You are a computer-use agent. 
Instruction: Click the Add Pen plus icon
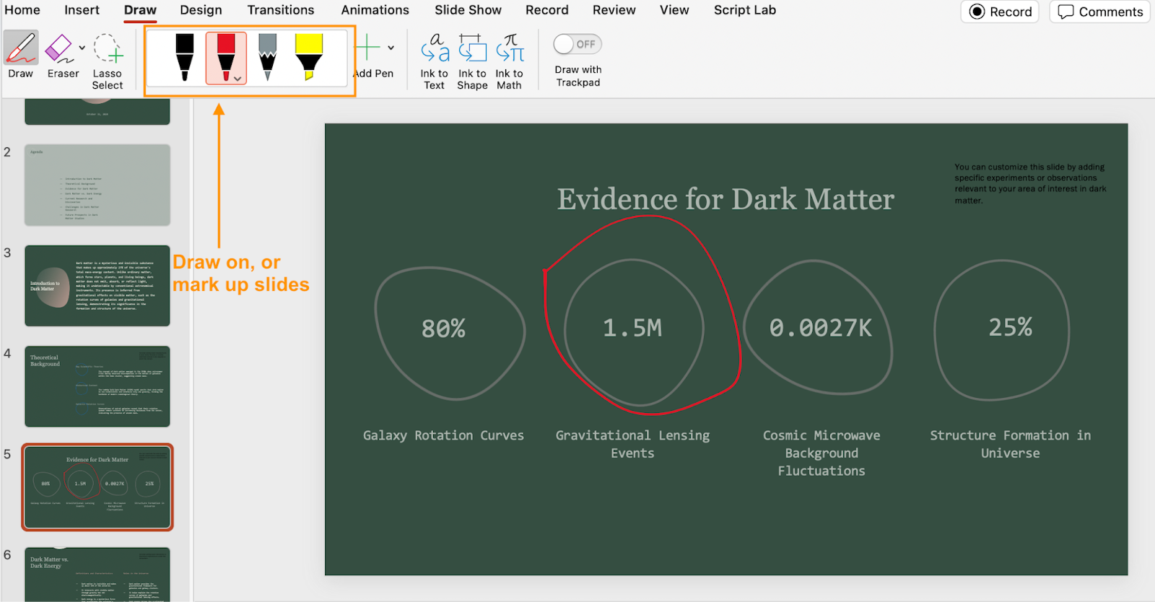click(367, 48)
